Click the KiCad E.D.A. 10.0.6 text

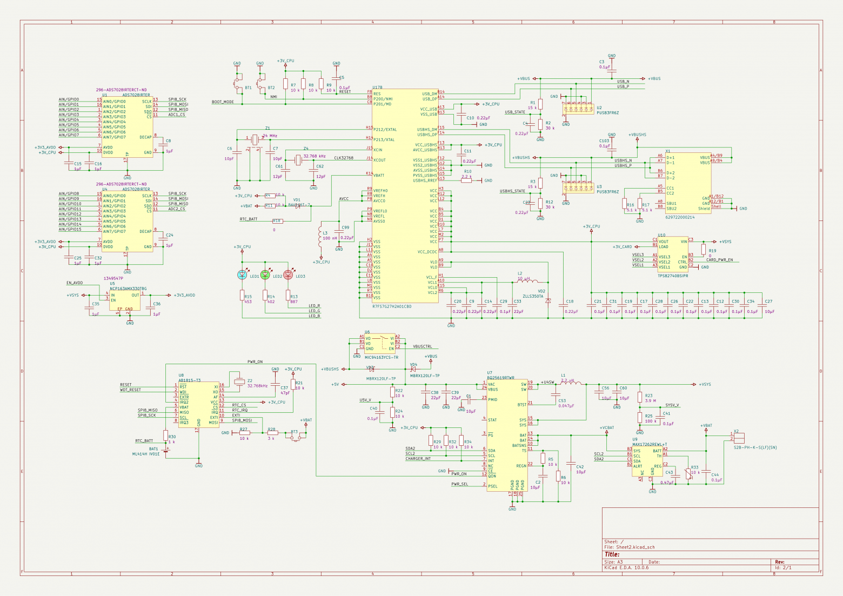pyautogui.click(x=626, y=567)
